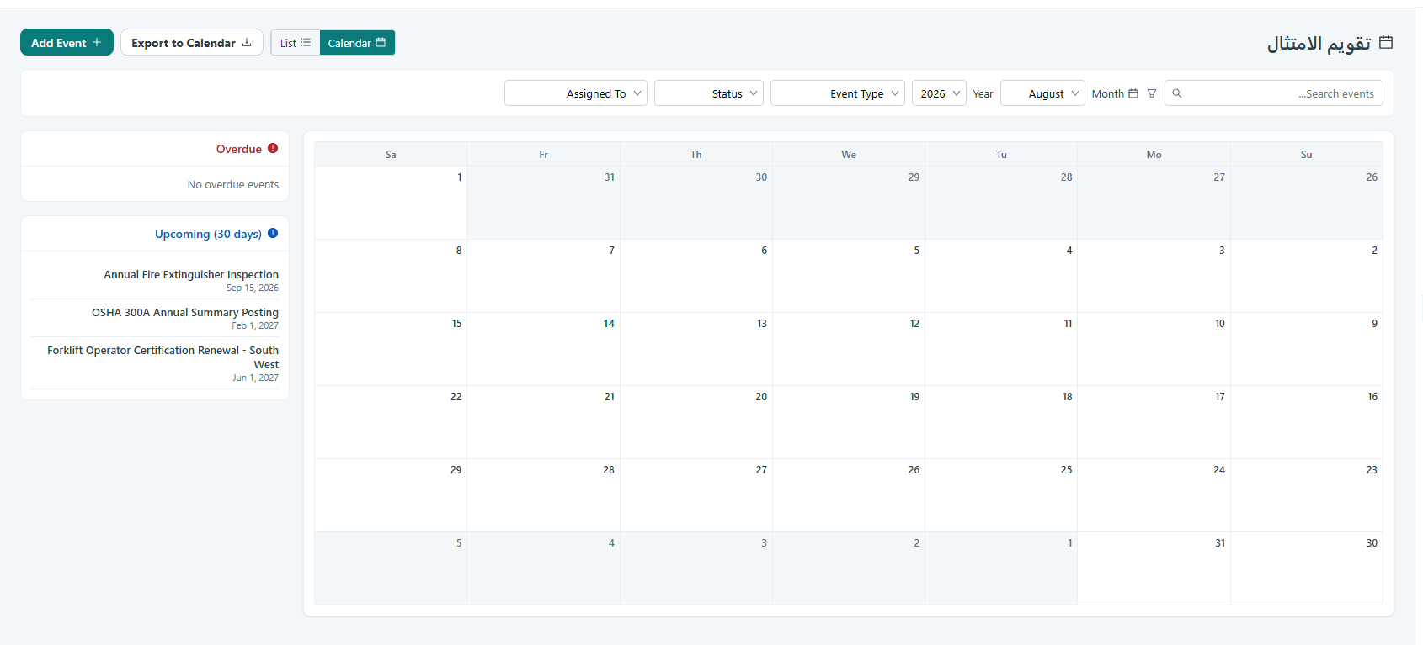Click the August 10 day cell

point(1154,349)
